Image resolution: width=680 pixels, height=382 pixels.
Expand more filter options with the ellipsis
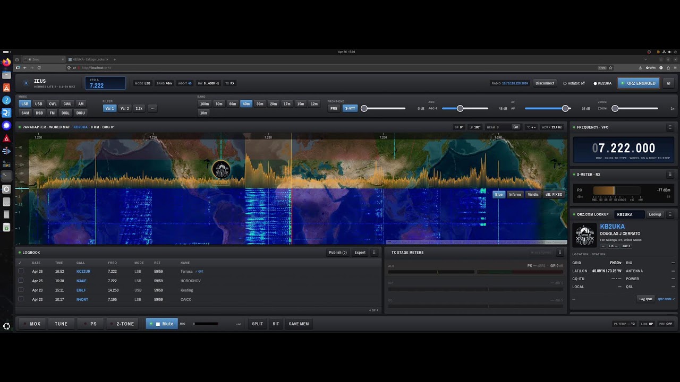[152, 108]
